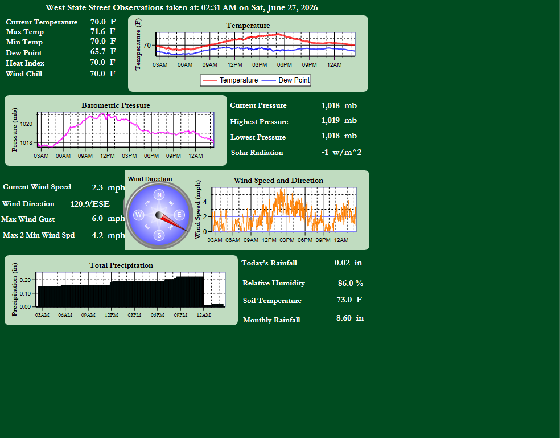This screenshot has width=560, height=438.
Task: Click the N marker on the compass
Action: (159, 195)
